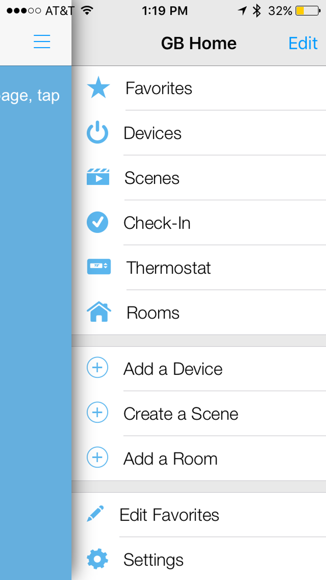Tap the hamburger menu button
Image resolution: width=326 pixels, height=580 pixels.
point(42,42)
